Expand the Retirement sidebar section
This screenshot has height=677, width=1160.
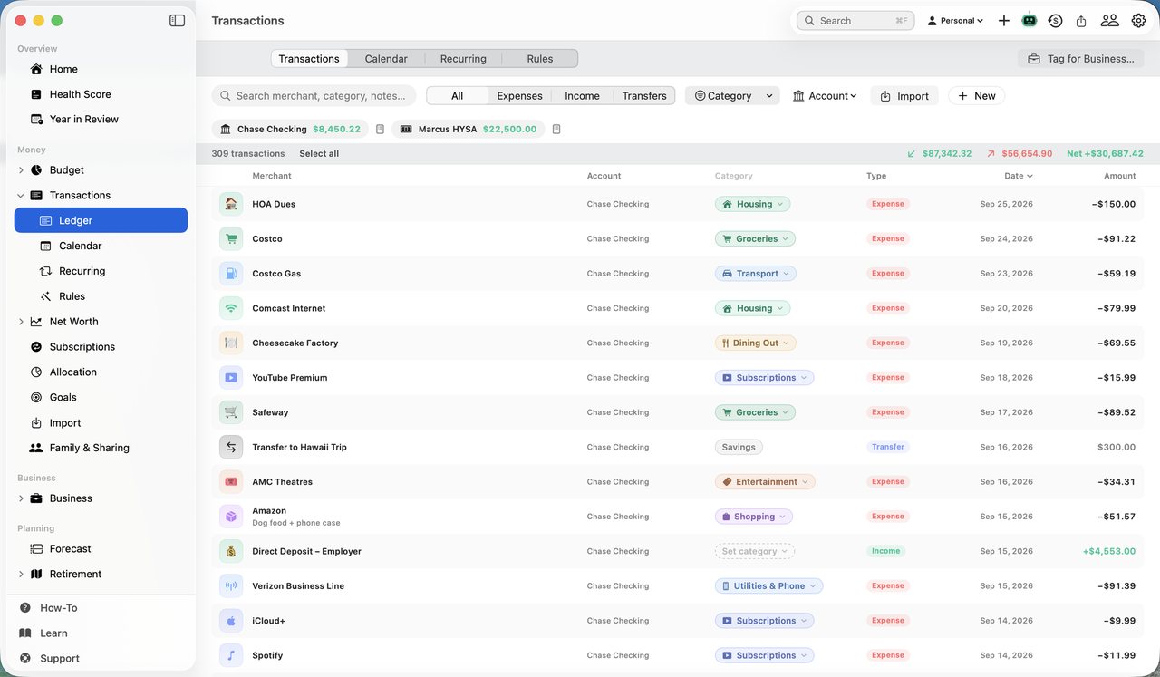tap(21, 575)
